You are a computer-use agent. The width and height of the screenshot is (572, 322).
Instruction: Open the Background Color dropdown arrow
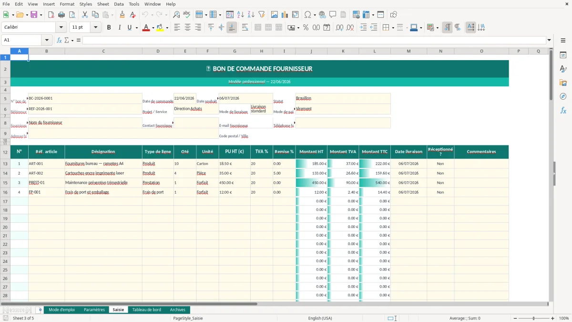(167, 28)
